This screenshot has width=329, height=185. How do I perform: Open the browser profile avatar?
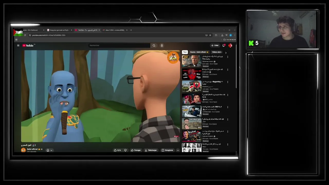(x=231, y=35)
